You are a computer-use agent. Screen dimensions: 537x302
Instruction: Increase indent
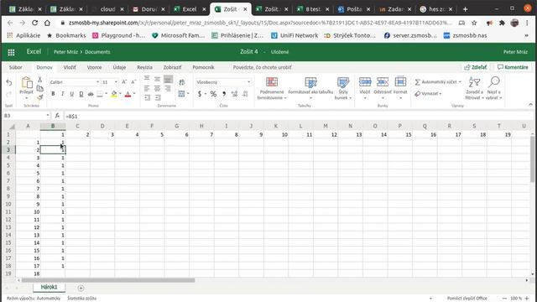coord(158,98)
